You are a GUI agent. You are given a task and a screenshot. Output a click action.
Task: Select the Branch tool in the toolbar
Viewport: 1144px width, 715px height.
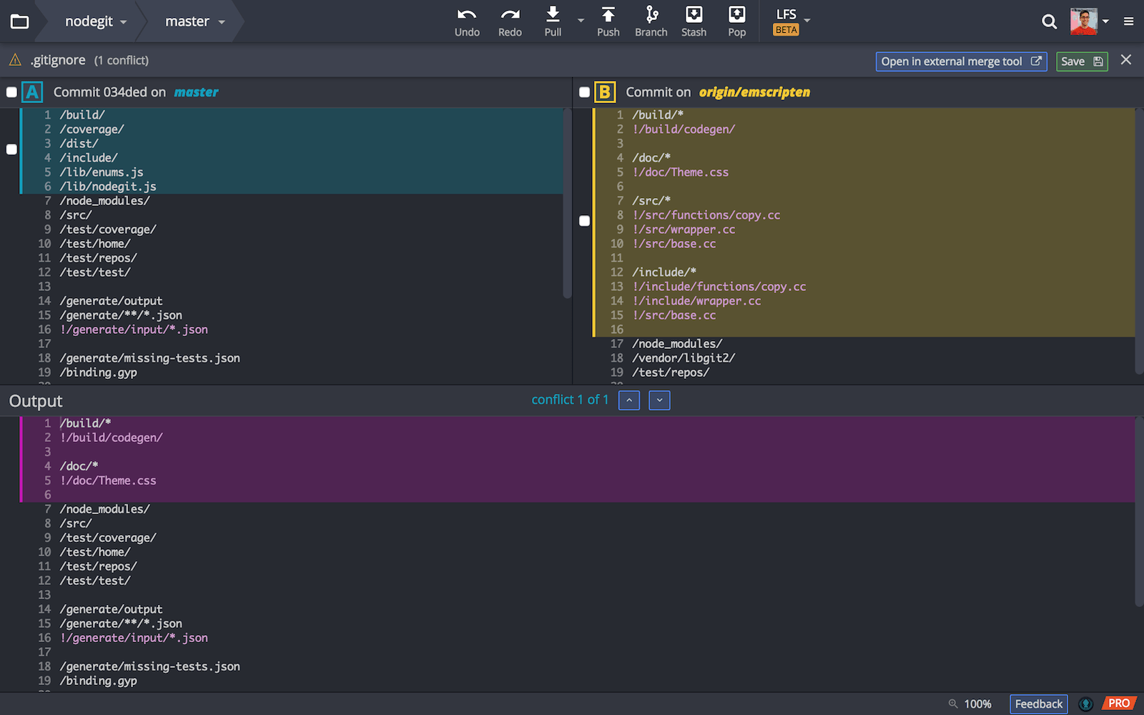tap(651, 21)
